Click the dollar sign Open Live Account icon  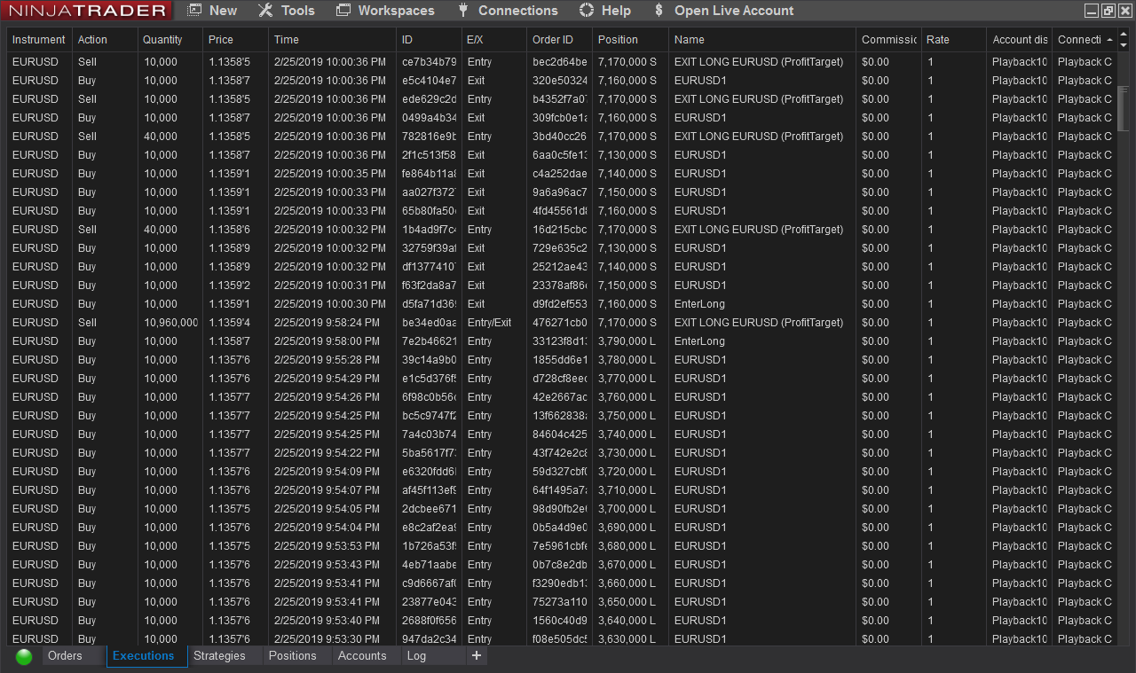tap(658, 11)
